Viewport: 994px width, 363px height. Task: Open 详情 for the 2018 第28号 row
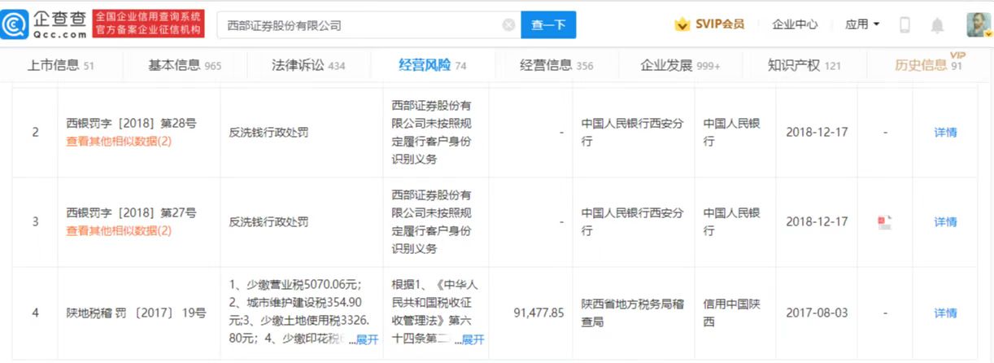945,132
